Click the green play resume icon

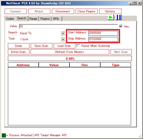click(111, 17)
